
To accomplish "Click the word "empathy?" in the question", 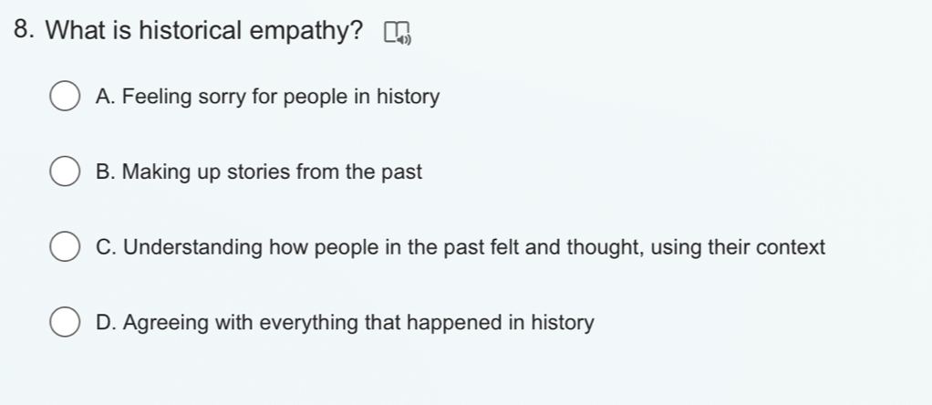I will click(305, 32).
